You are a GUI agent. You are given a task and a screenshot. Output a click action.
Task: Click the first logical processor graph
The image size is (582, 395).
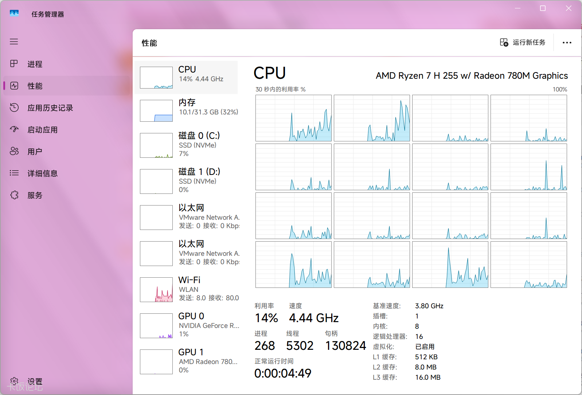(293, 118)
